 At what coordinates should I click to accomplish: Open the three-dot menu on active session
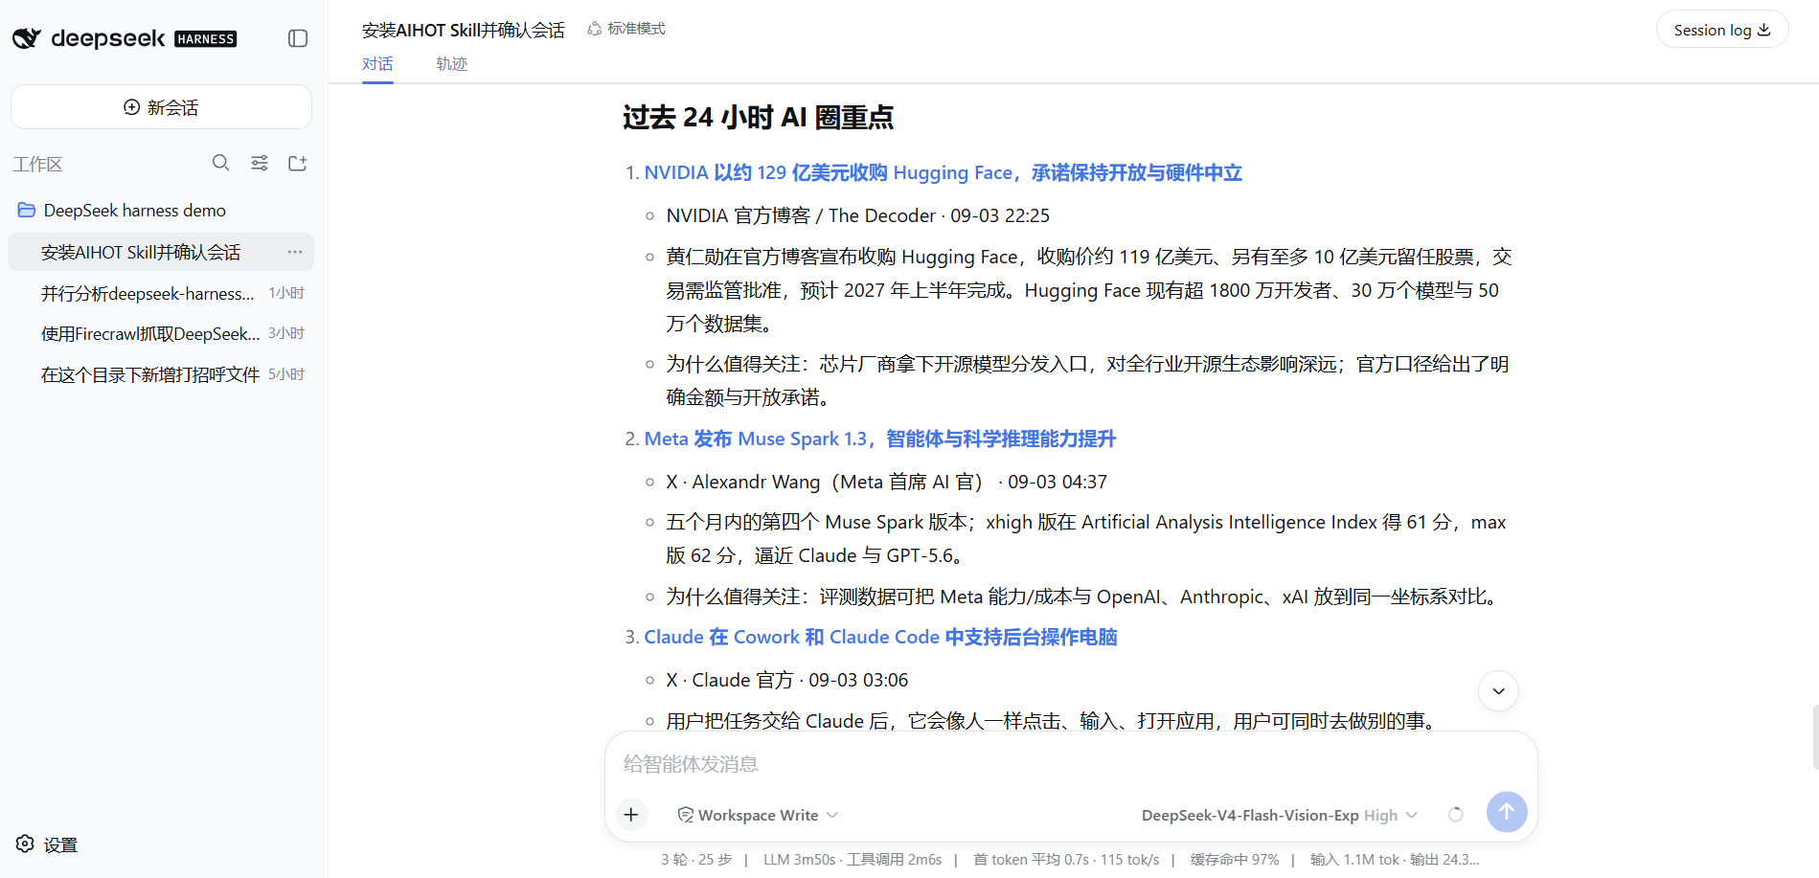pos(295,252)
